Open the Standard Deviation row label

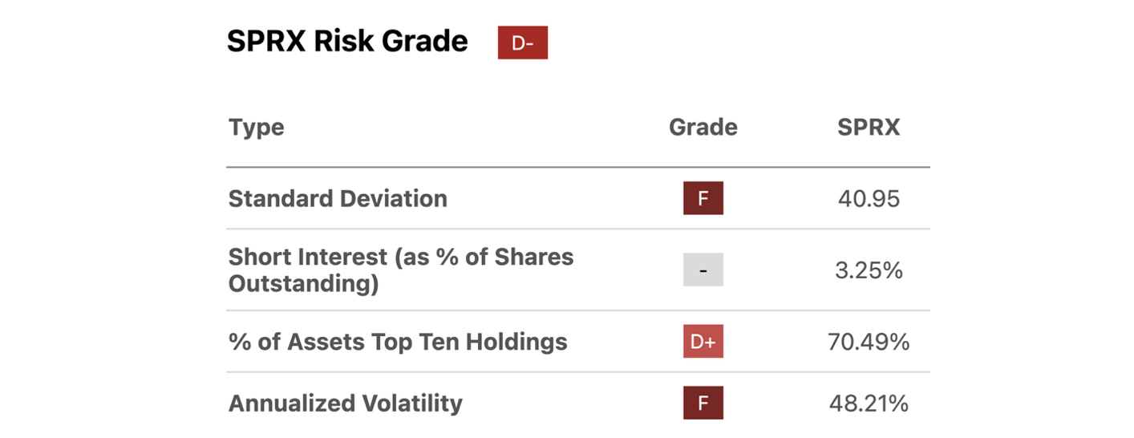338,198
